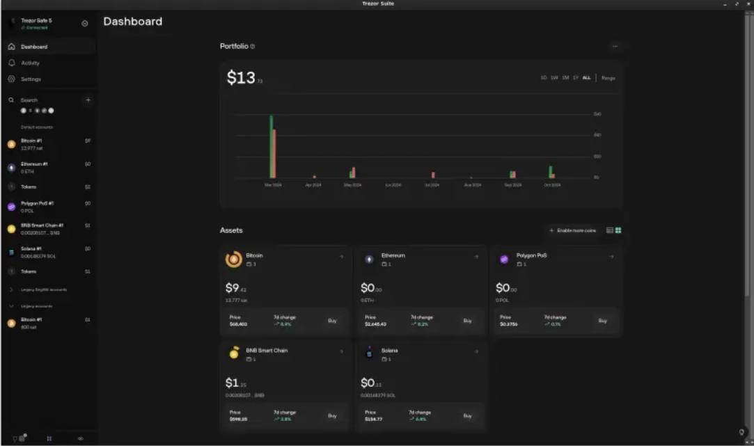Click the Enable more coins button
The height and width of the screenshot is (446, 754).
point(572,230)
